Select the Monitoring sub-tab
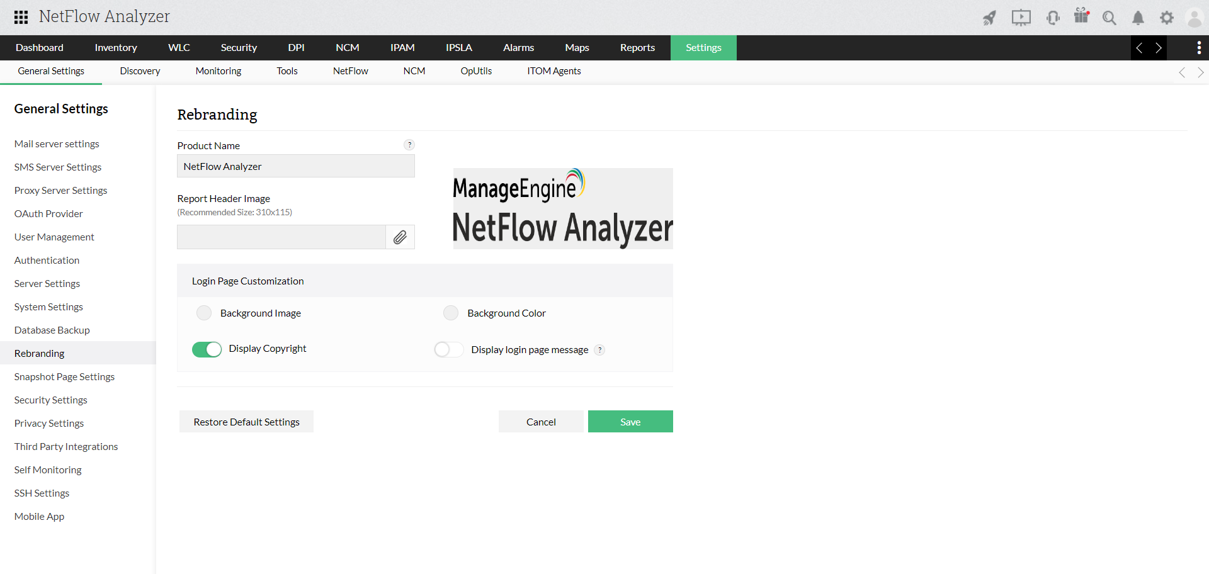 coord(219,71)
